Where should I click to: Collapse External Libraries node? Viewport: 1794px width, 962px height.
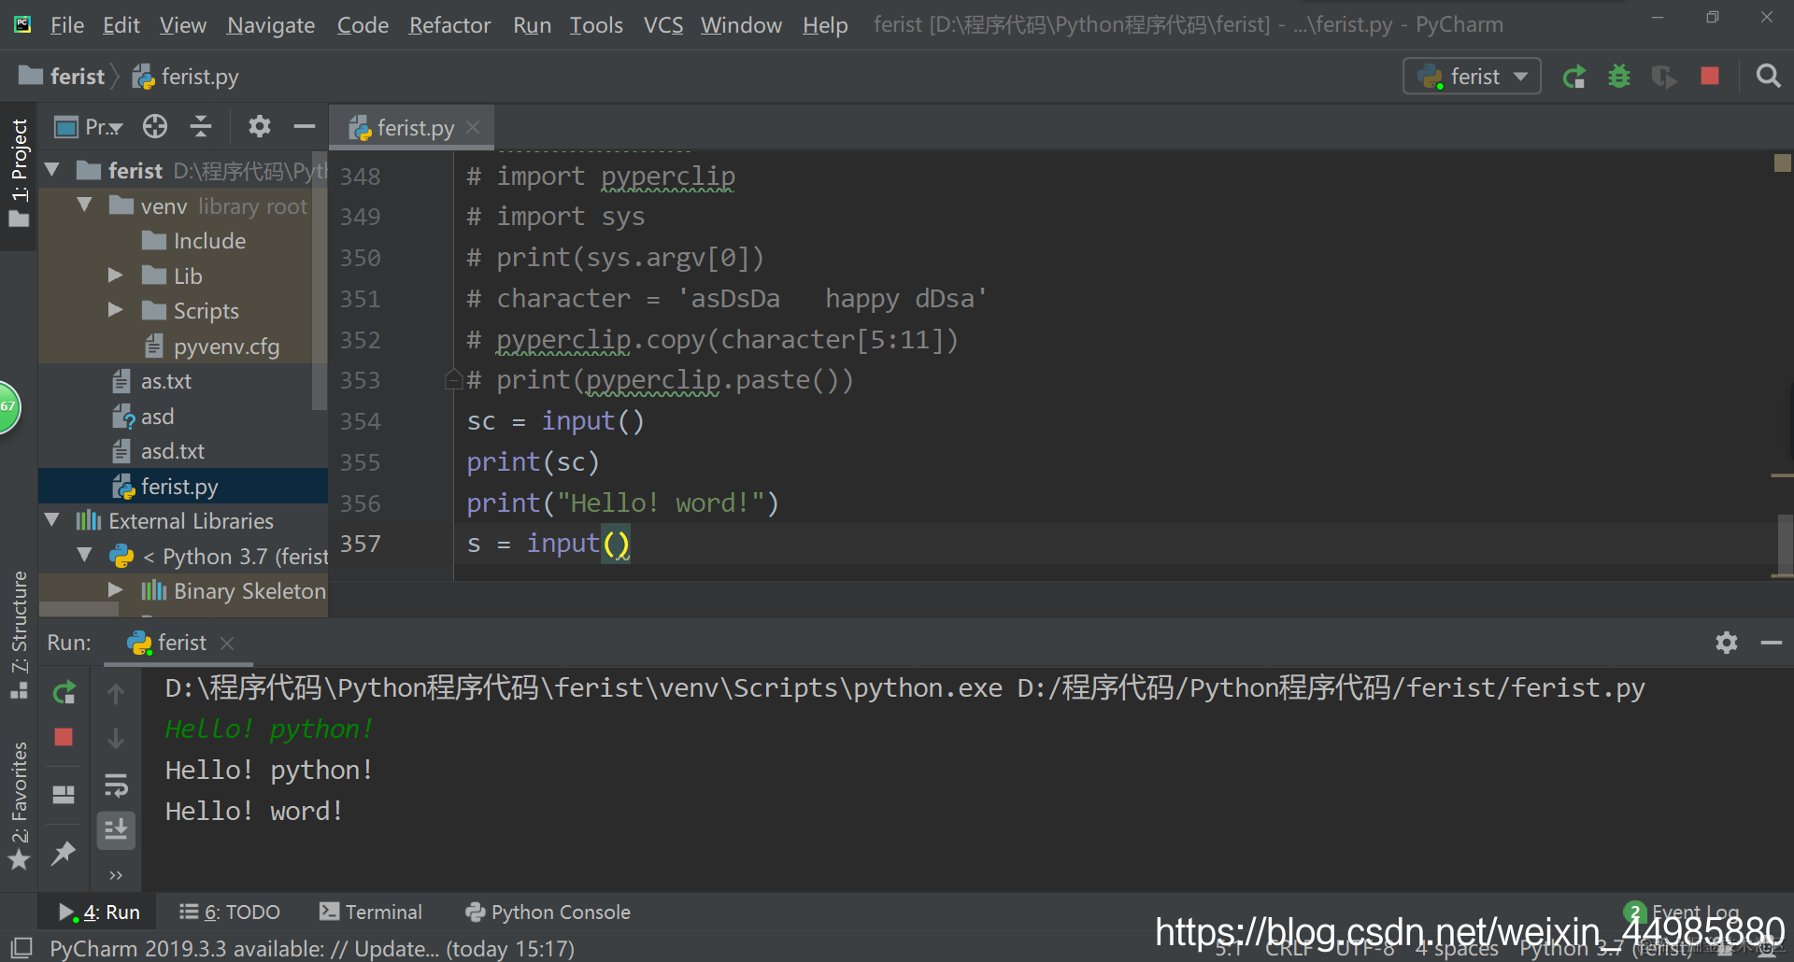point(52,519)
